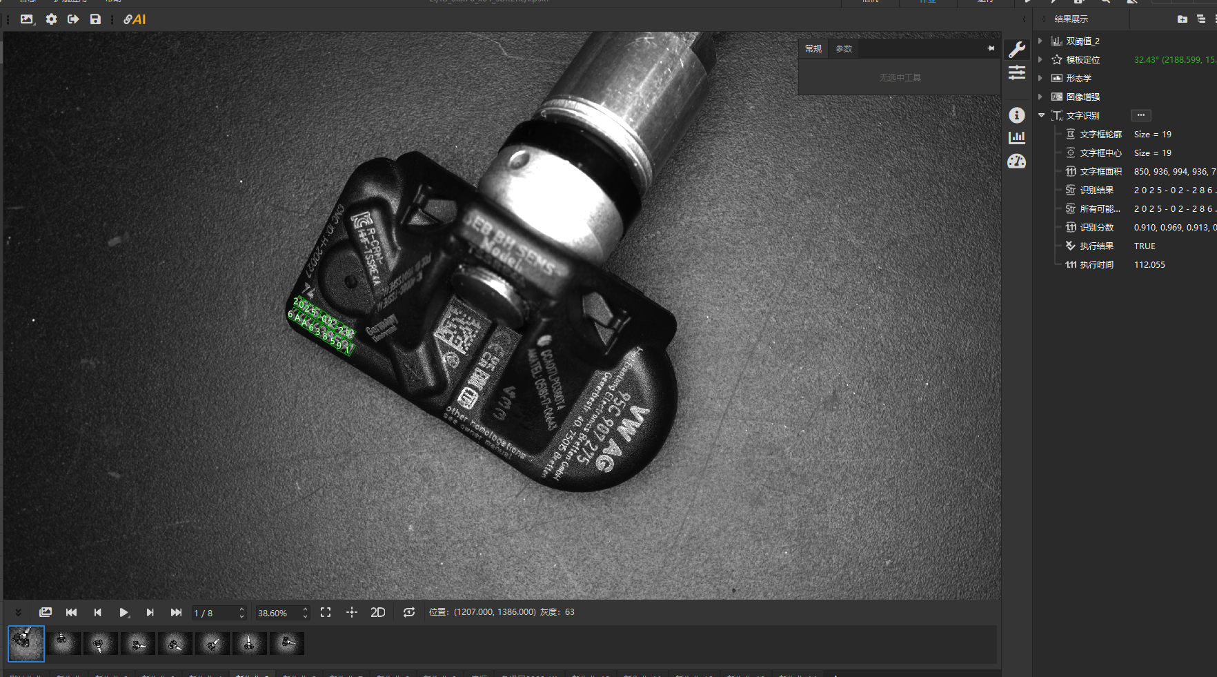Select the 常规 tab
1217x677 pixels.
pyautogui.click(x=813, y=49)
